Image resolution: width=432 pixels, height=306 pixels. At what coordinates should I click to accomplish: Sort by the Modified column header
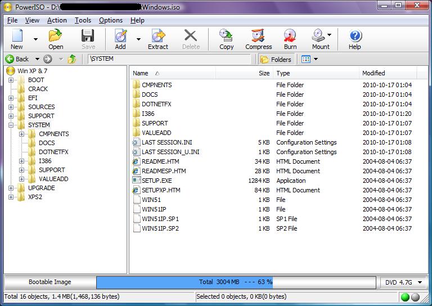click(388, 73)
